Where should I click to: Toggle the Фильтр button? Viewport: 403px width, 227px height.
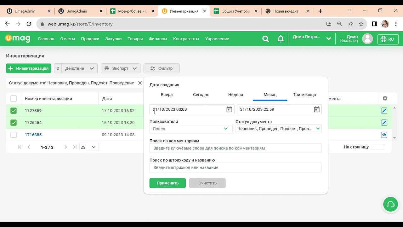tap(162, 68)
